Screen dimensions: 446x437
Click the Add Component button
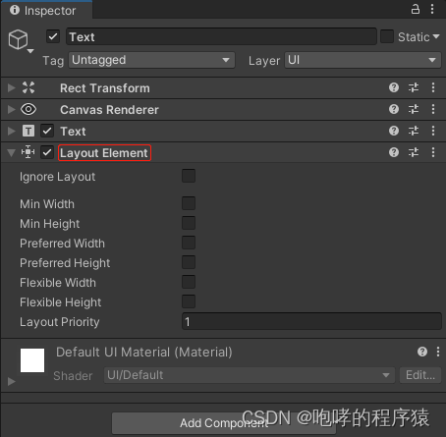tap(224, 423)
